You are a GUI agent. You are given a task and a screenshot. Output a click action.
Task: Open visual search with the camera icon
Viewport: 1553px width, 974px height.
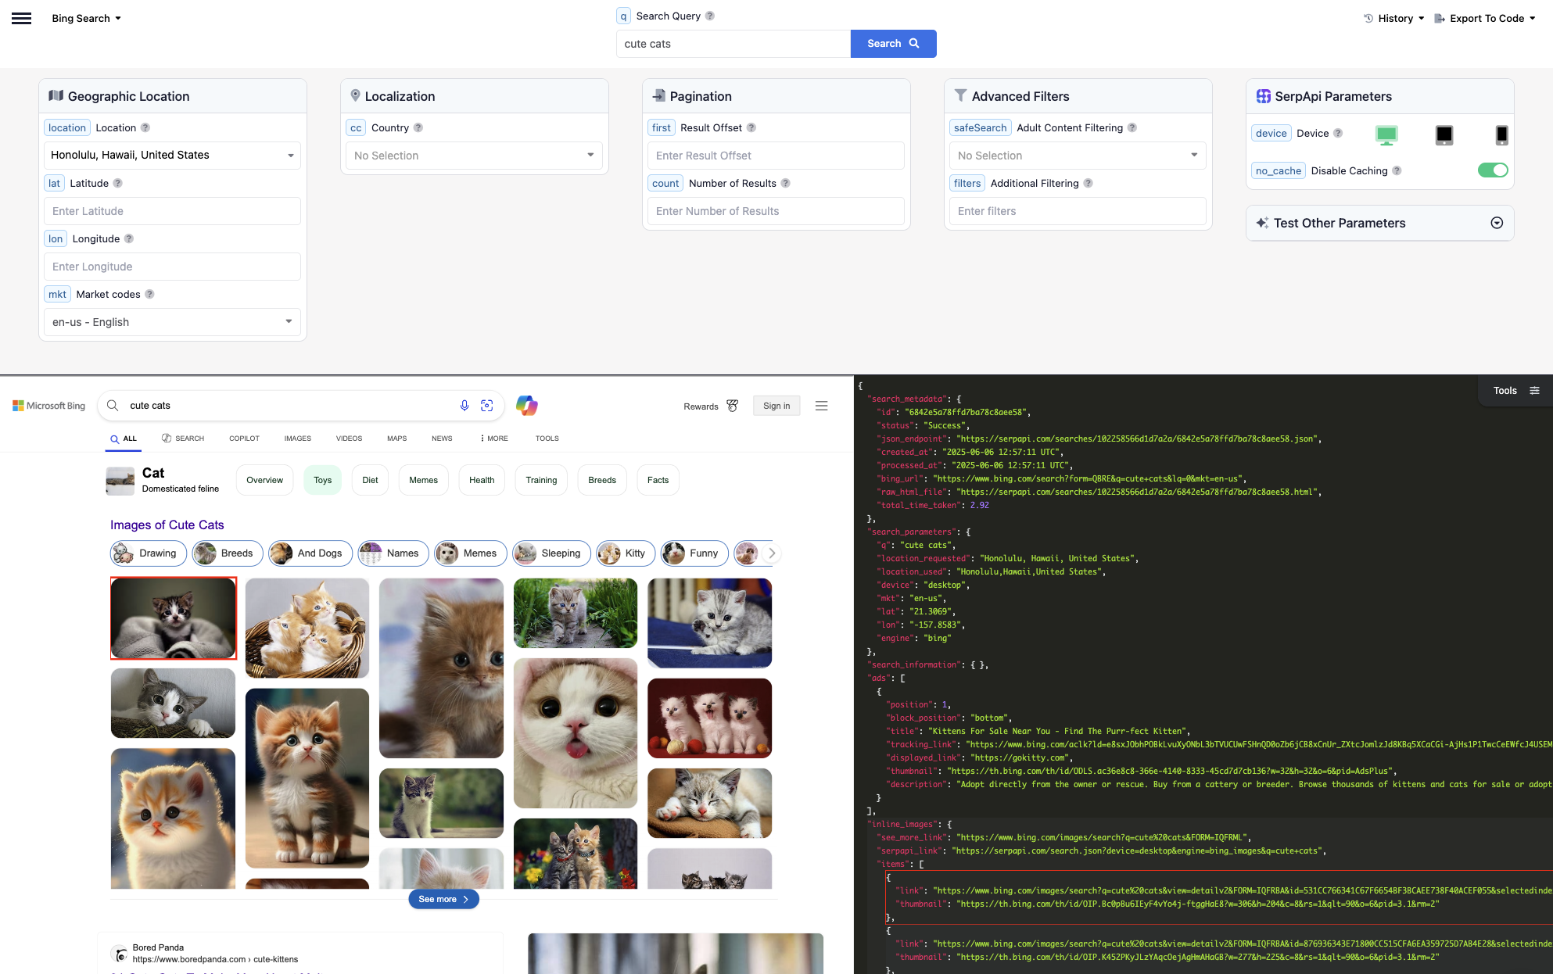point(487,406)
